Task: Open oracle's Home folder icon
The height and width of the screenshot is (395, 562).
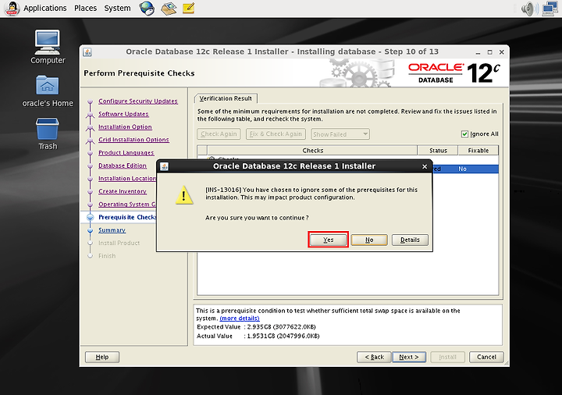Action: tap(48, 91)
